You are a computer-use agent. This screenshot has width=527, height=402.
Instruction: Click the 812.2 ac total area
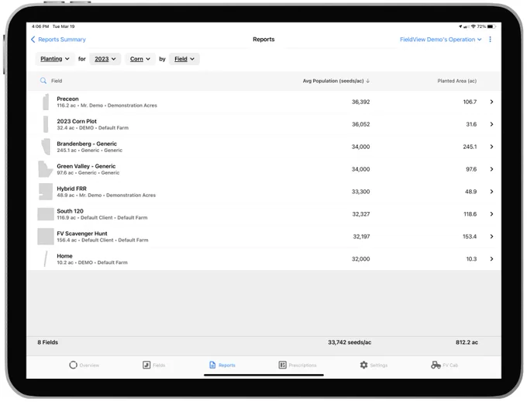[x=467, y=342]
